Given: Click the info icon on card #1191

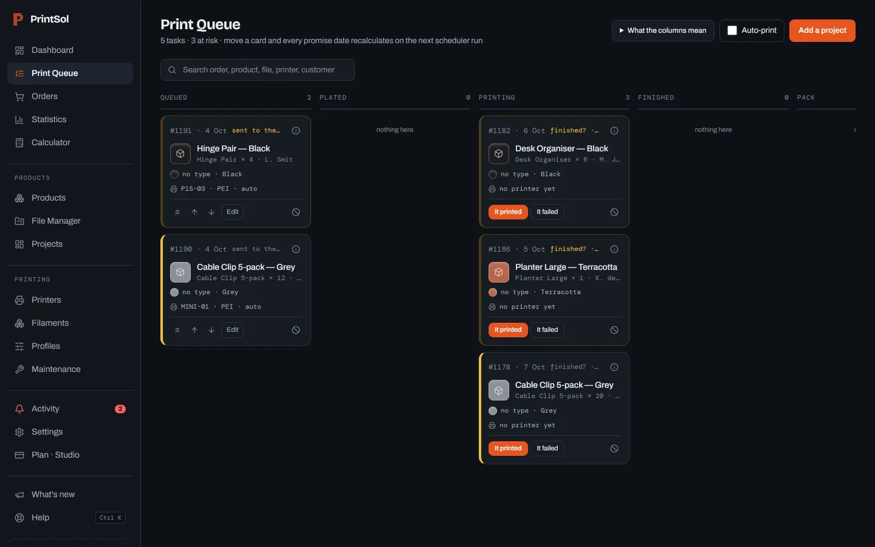Looking at the screenshot, I should coord(296,131).
